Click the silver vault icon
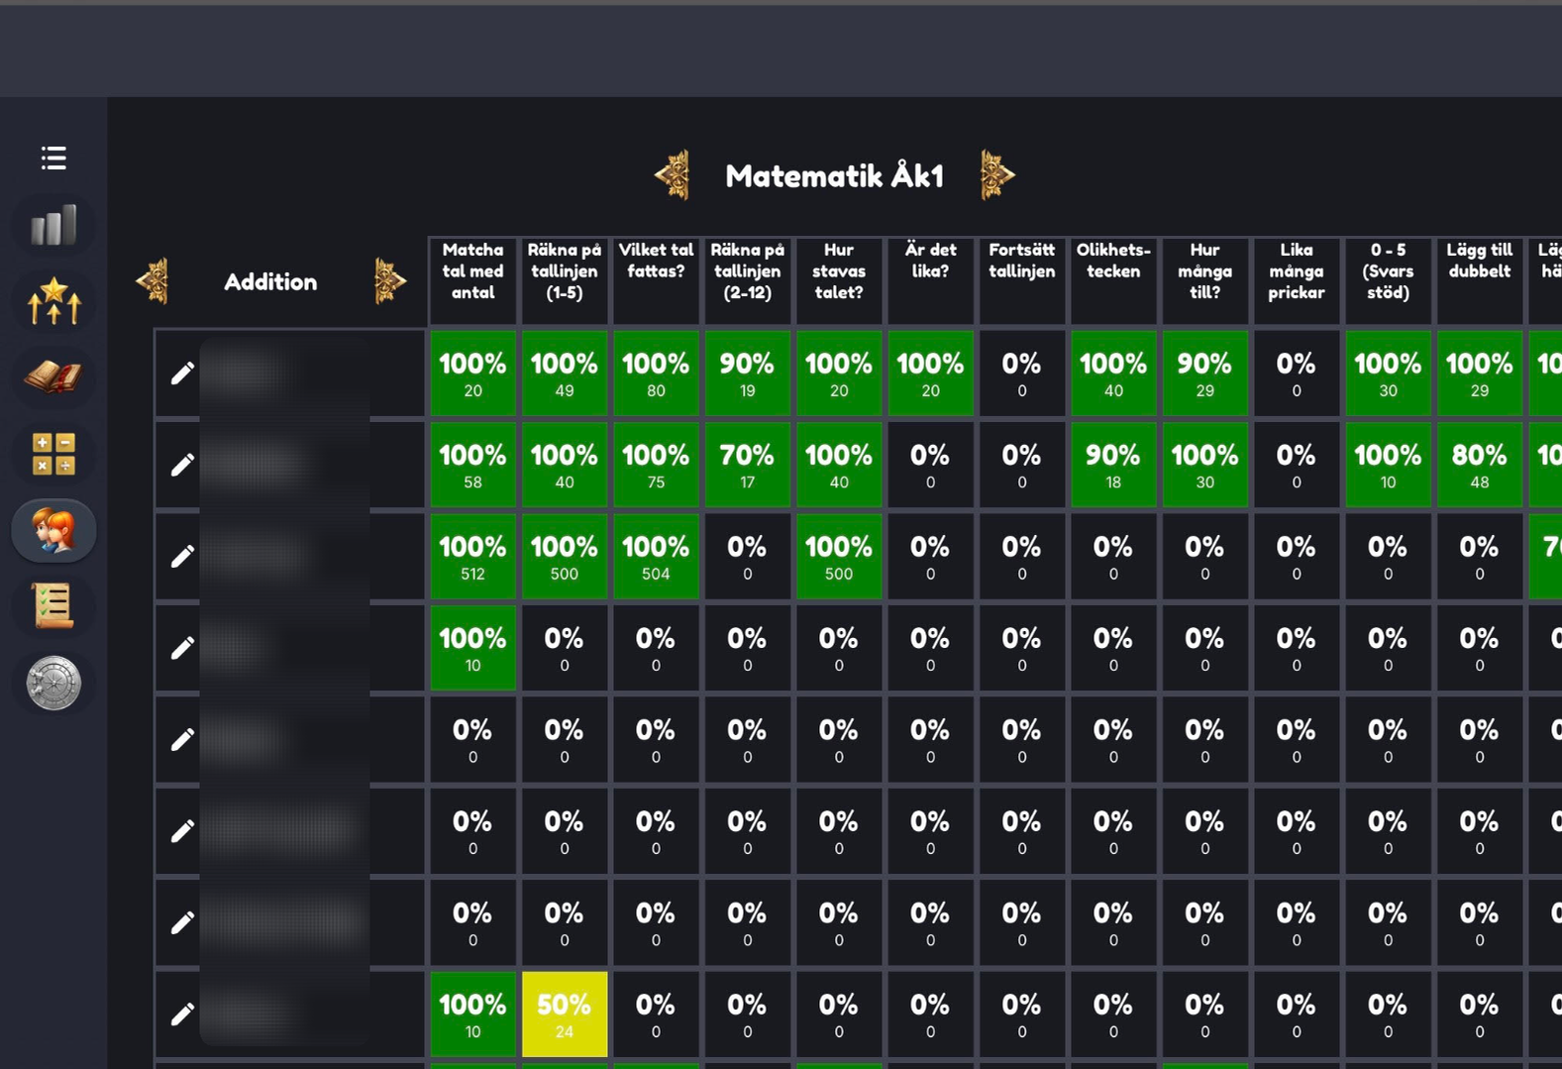This screenshot has width=1562, height=1069. 53,683
